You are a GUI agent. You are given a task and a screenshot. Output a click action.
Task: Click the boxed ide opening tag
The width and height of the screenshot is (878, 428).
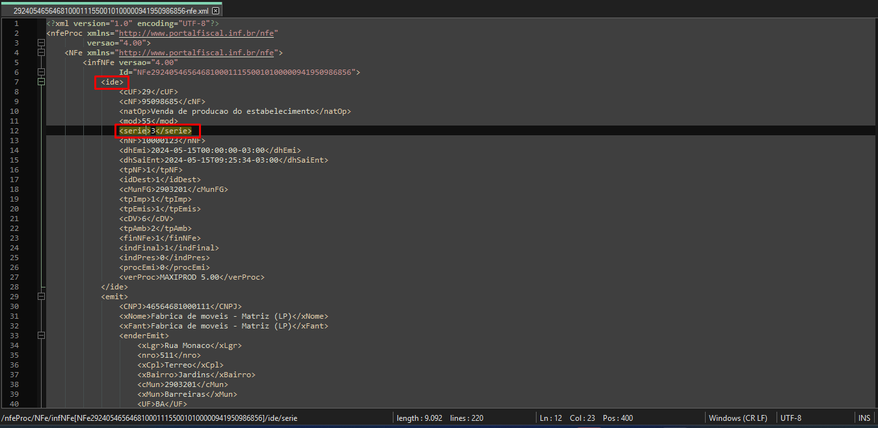tap(112, 82)
